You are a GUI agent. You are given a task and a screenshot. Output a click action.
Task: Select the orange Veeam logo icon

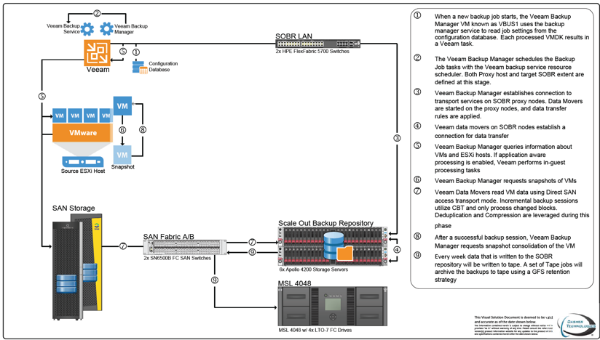click(97, 52)
